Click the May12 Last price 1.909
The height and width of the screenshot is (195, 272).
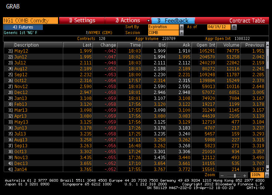(x=86, y=51)
